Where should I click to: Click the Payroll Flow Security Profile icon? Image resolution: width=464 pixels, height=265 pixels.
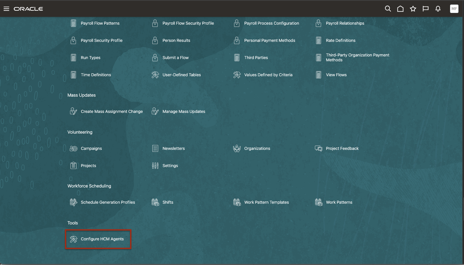(x=155, y=23)
